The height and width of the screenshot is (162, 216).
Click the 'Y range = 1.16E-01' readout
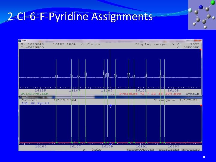tap(176, 100)
